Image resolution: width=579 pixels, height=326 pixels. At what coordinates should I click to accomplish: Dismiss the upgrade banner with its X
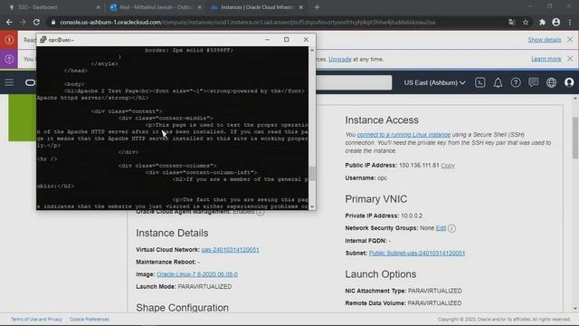pos(570,59)
